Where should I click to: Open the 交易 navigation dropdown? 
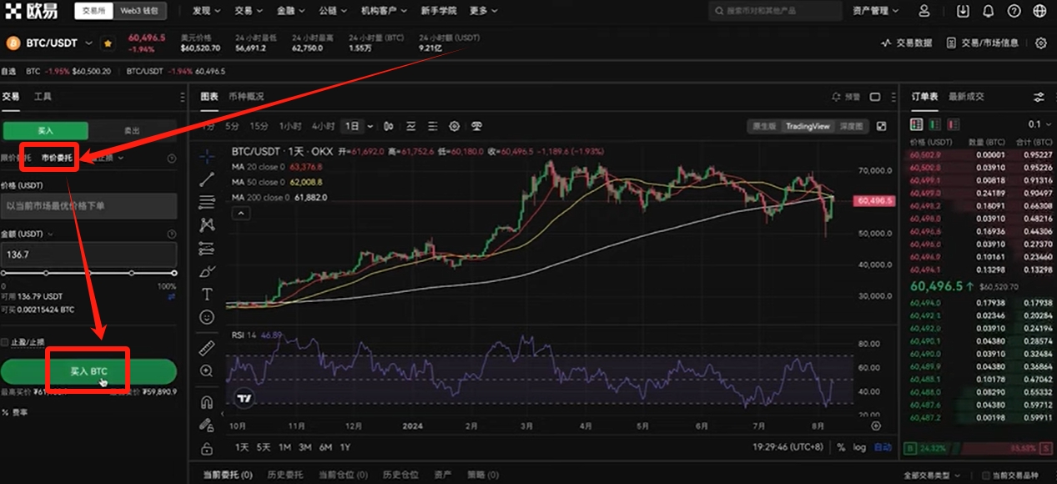pyautogui.click(x=248, y=11)
